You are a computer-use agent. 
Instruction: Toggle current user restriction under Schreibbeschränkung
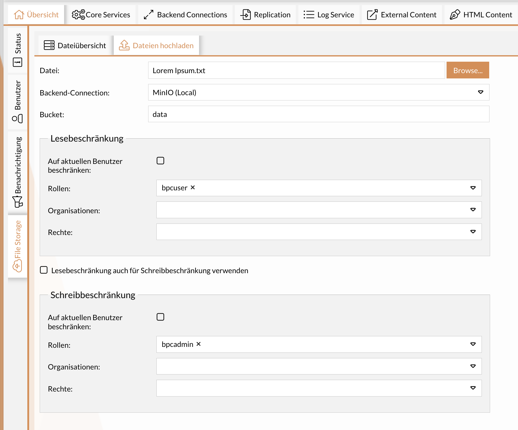coord(161,317)
